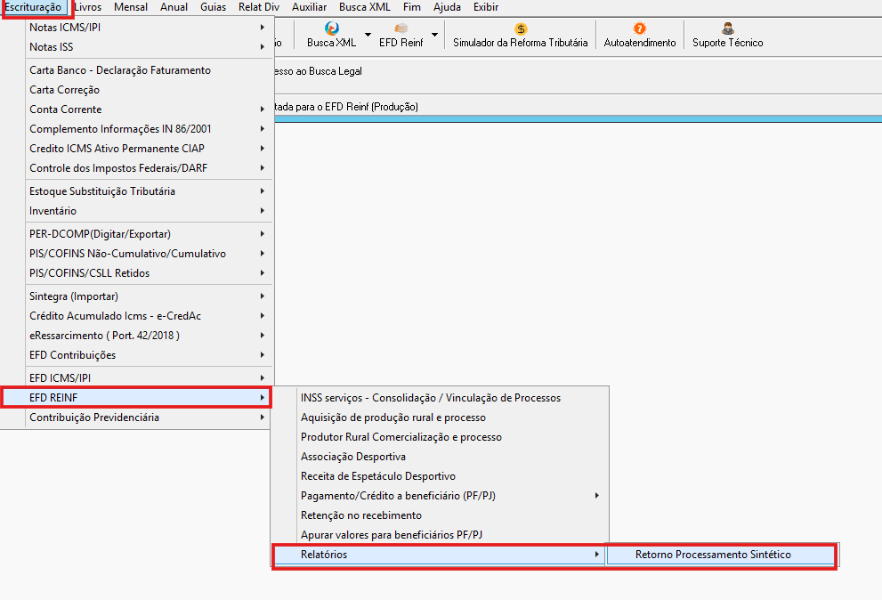Expand the Contribuição Previdenciária submenu
The width and height of the screenshot is (882, 600).
point(148,418)
